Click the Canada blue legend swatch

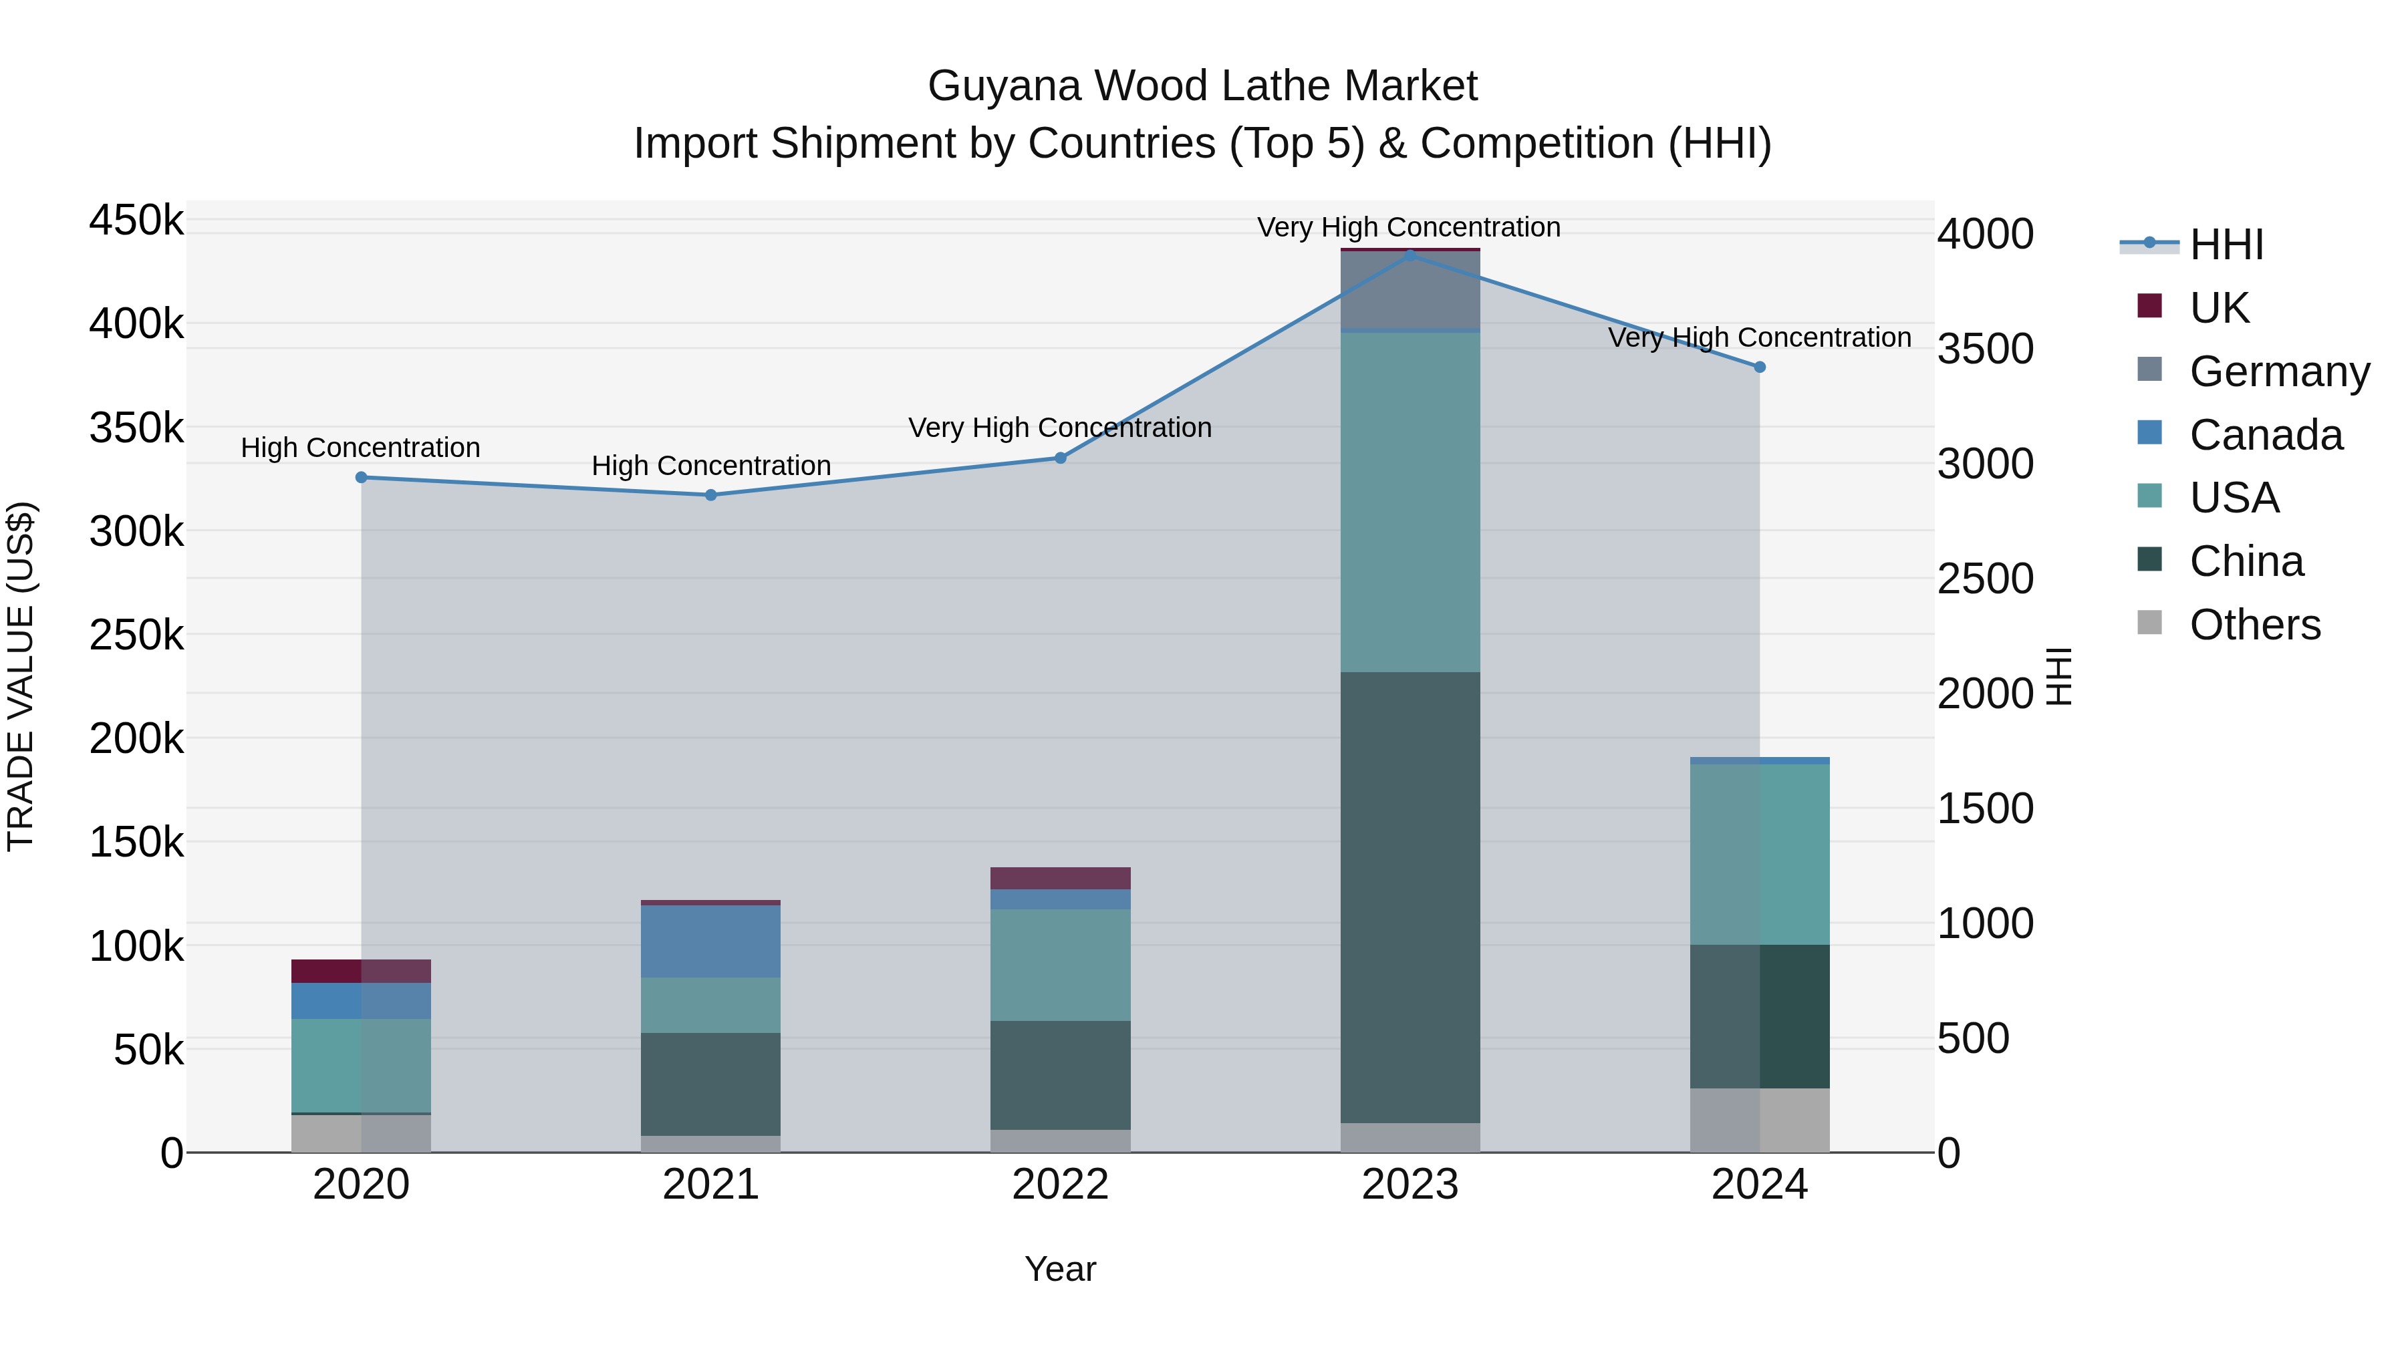[2149, 432]
